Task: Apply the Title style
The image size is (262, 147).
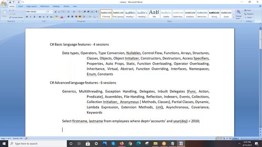Action: (x=154, y=14)
